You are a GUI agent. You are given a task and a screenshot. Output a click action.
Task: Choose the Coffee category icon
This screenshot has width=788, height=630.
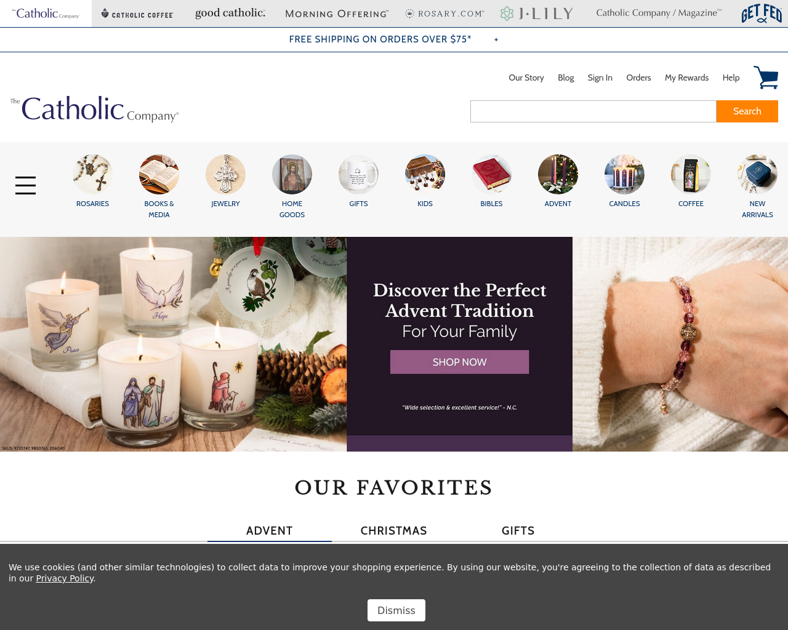(691, 174)
